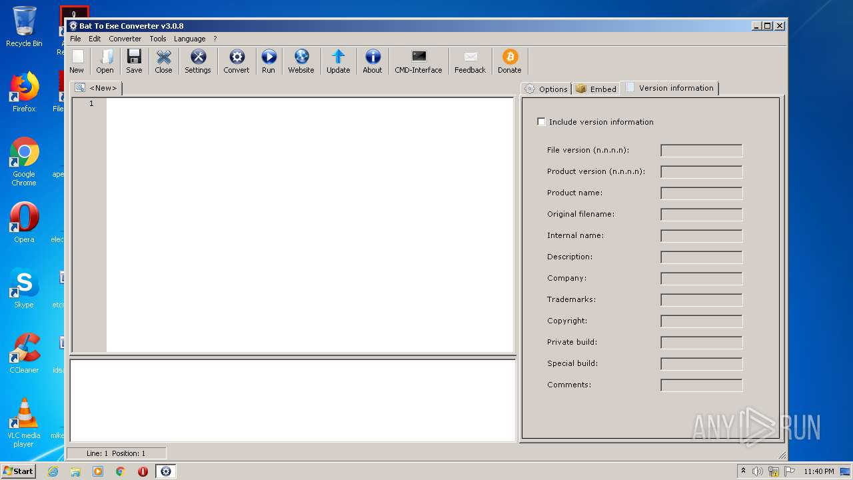853x480 pixels.
Task: Click the Copyright input field
Action: tap(702, 321)
